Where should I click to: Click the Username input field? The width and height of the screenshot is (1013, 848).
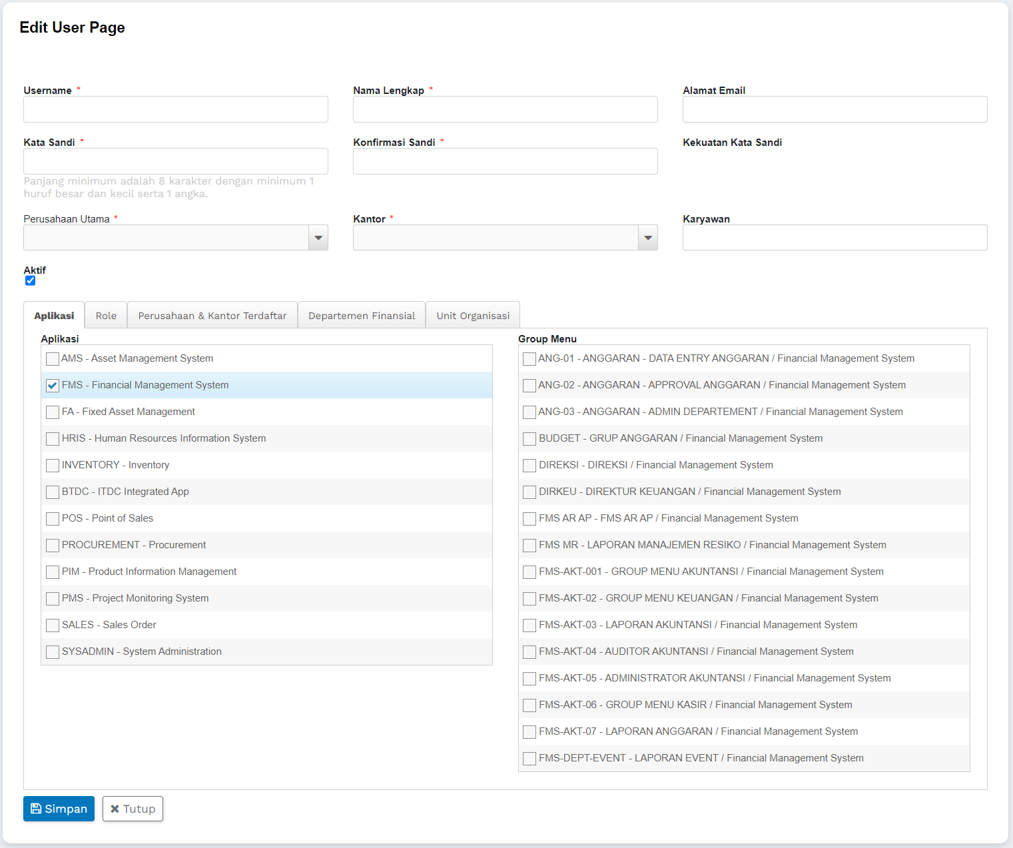176,109
